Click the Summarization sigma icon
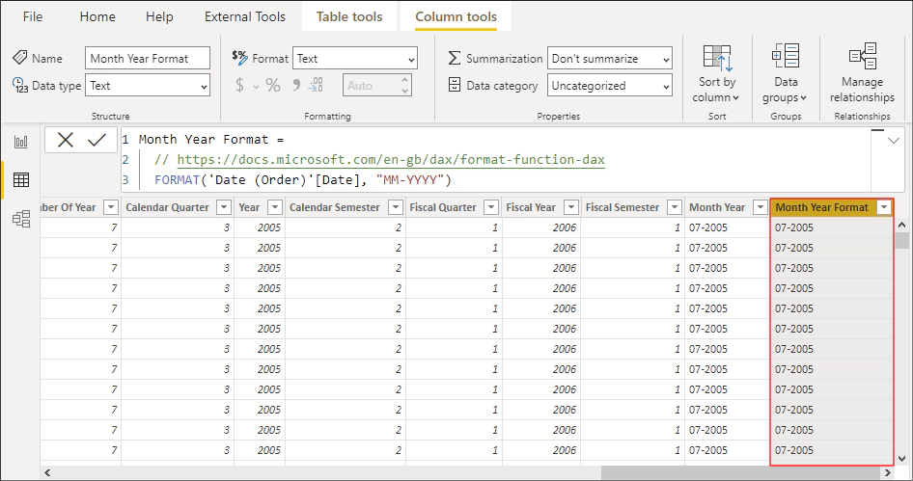Viewport: 913px width, 481px height. [455, 58]
